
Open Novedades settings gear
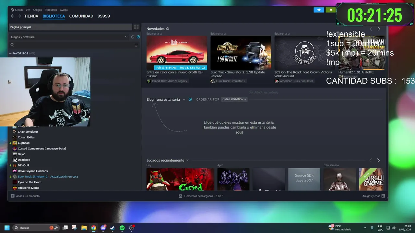pos(167,29)
